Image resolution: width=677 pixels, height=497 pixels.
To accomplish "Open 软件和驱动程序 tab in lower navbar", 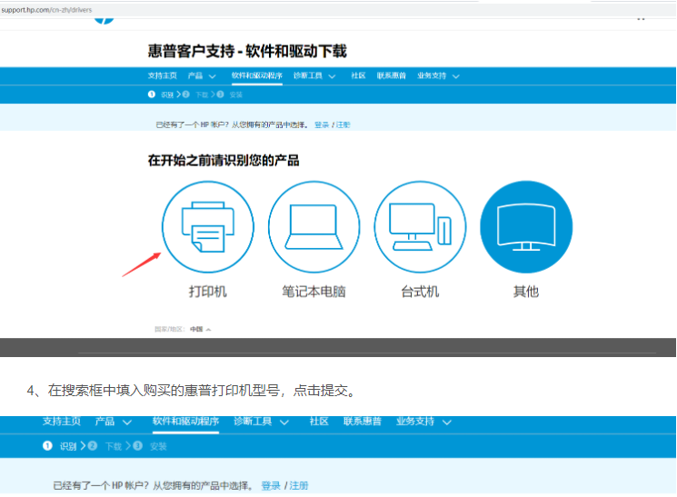I will [185, 422].
